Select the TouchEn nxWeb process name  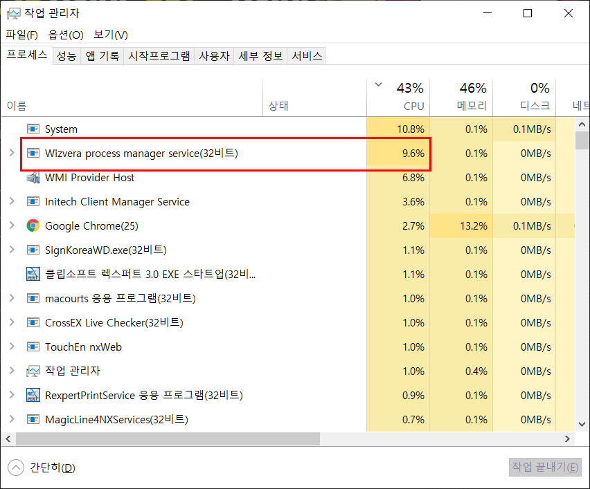coord(83,347)
